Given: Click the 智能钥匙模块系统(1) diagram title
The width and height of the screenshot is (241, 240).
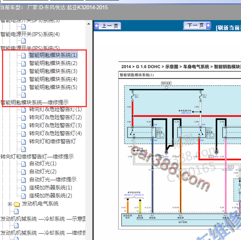Looking at the screenshot, I should pyautogui.click(x=137, y=75).
